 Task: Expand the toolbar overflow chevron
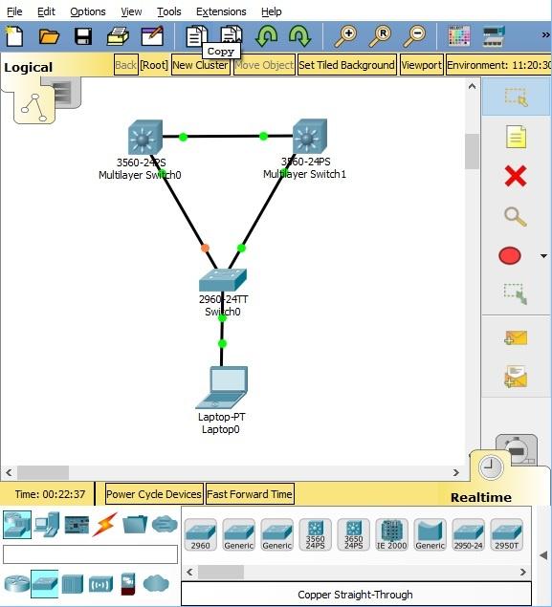pos(545,35)
